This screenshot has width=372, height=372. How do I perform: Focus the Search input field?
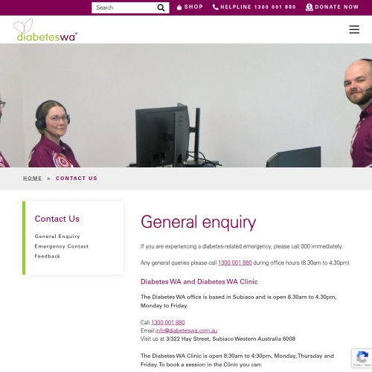pyautogui.click(x=124, y=7)
